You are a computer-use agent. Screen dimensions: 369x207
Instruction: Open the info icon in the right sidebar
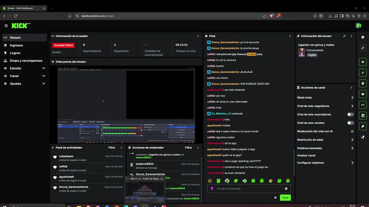[363, 37]
